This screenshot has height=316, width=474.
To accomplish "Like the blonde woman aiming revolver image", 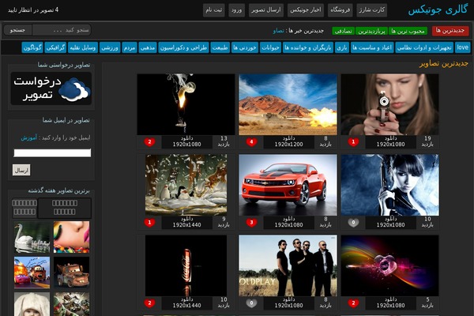I will tap(353, 142).
